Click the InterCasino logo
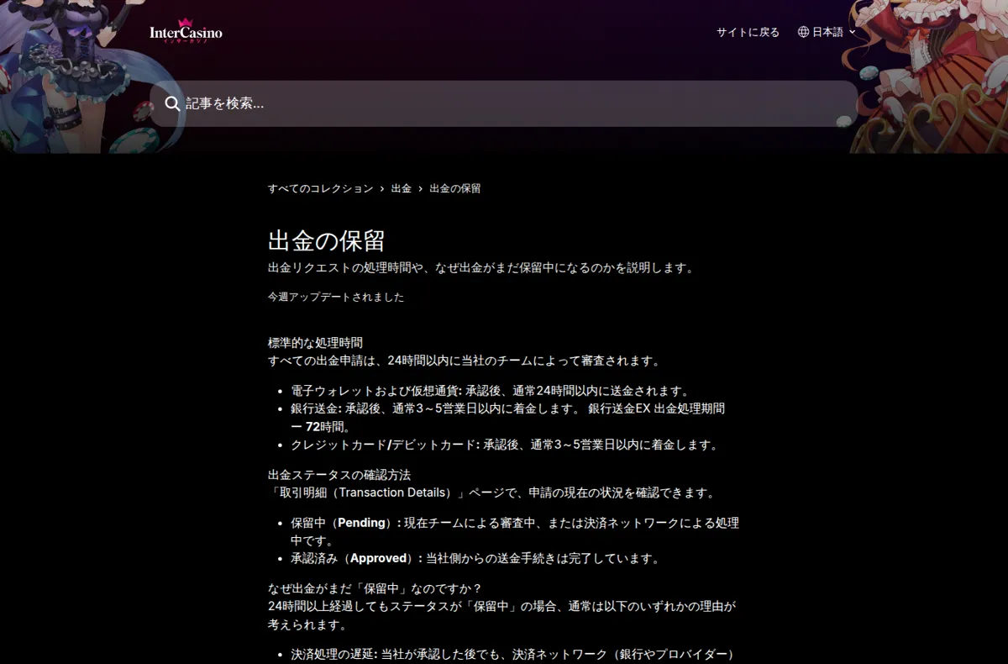1008x664 pixels. pos(186,31)
